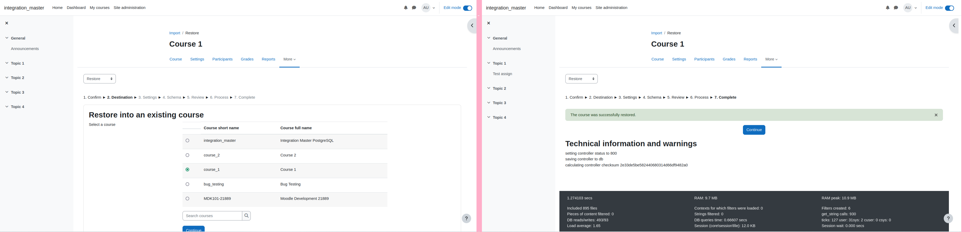The image size is (970, 232).
Task: Open notifications bell in right window
Action: (x=888, y=8)
